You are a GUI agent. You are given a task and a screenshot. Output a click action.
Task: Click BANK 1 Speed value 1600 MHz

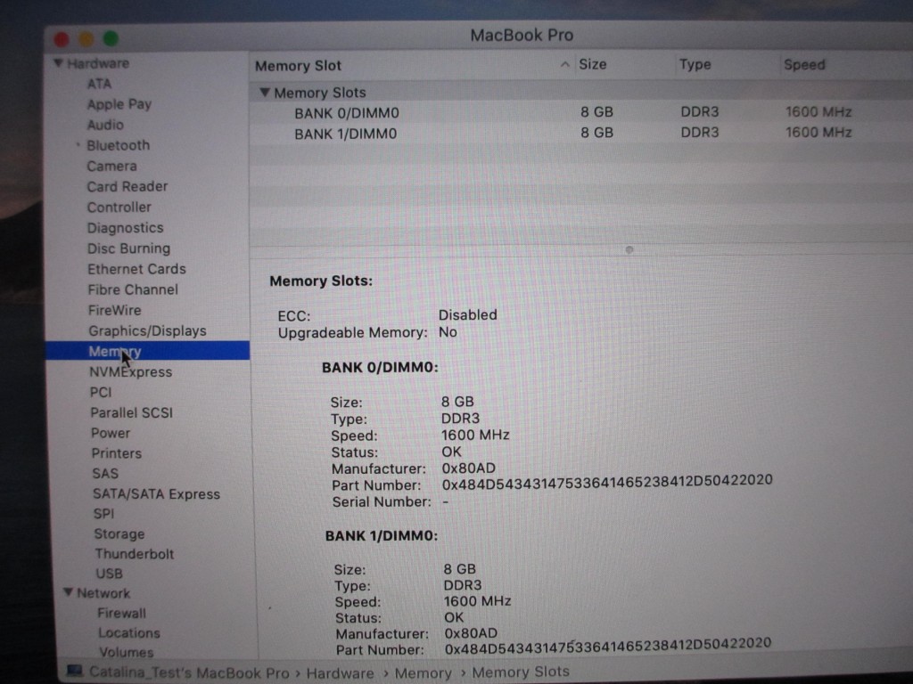tap(478, 601)
